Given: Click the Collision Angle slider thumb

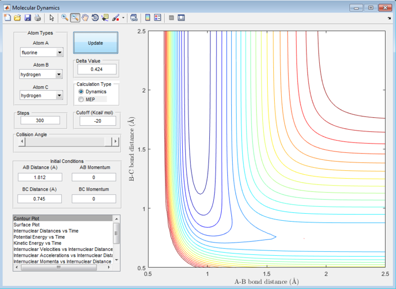Looking at the screenshot, I should point(108,142).
